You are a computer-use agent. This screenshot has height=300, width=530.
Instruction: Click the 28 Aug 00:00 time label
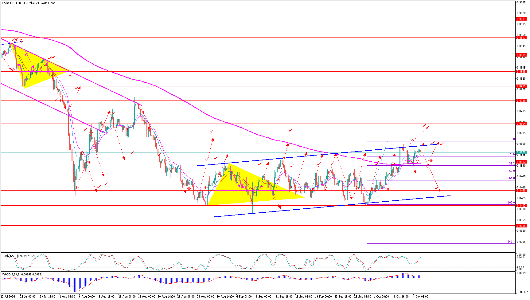pos(206,297)
